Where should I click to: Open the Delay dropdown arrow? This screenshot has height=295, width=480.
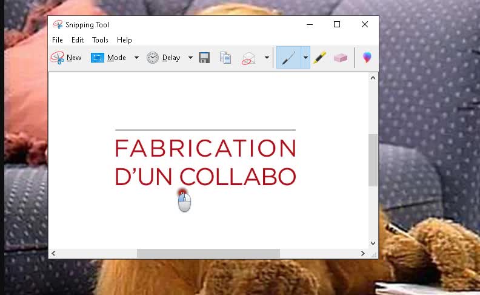pyautogui.click(x=190, y=58)
